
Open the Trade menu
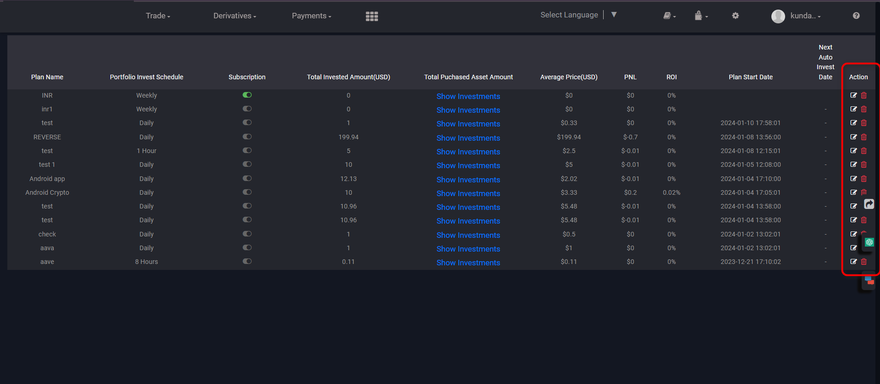point(158,16)
